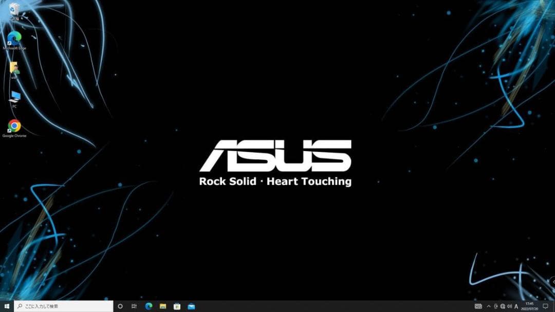
Task: Open the Action Center notification panel
Action: point(546,306)
